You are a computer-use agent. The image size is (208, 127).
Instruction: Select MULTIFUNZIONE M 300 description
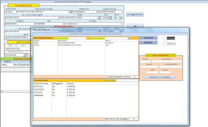pyautogui.click(x=66, y=43)
